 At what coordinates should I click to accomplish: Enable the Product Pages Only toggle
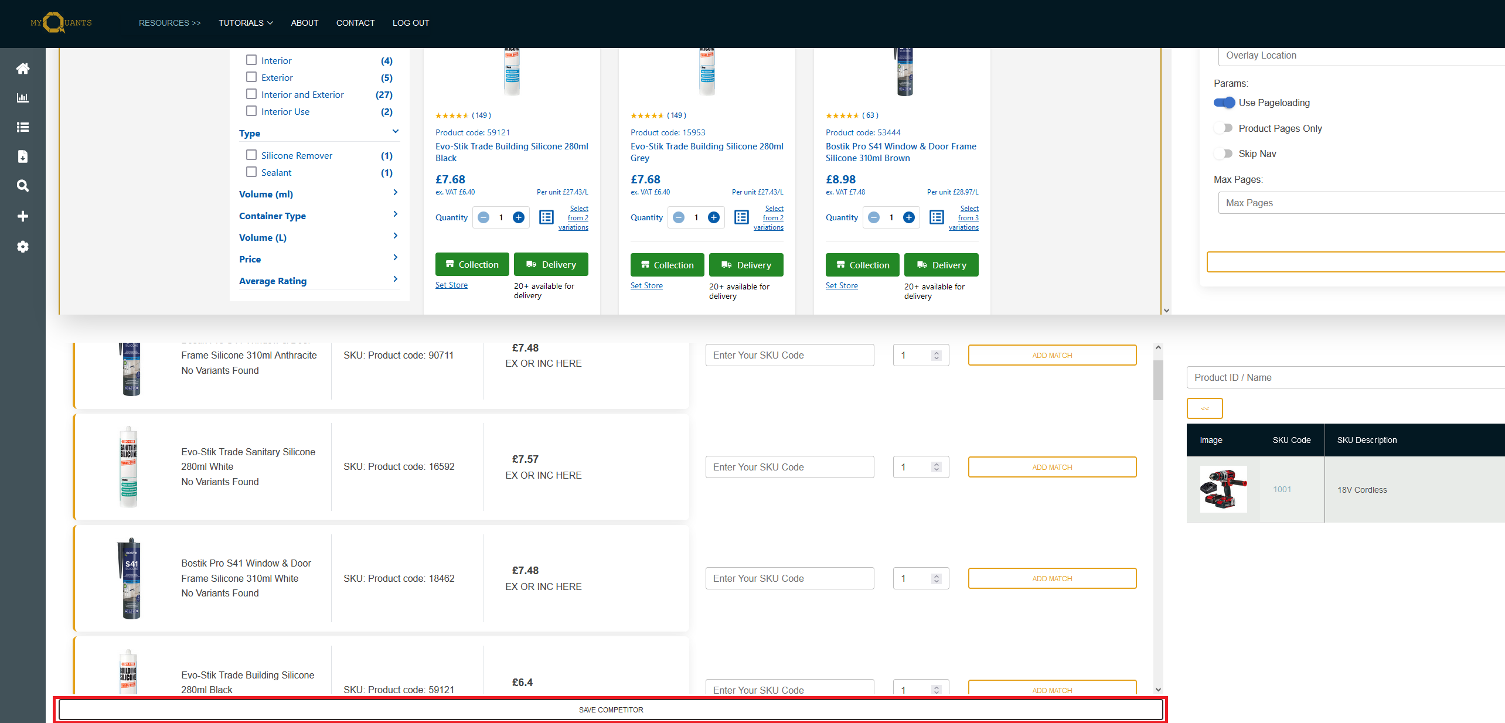1224,128
